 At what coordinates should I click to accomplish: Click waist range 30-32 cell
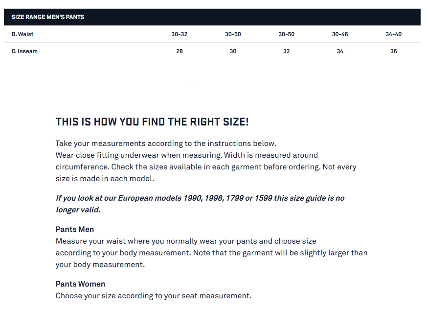point(179,35)
